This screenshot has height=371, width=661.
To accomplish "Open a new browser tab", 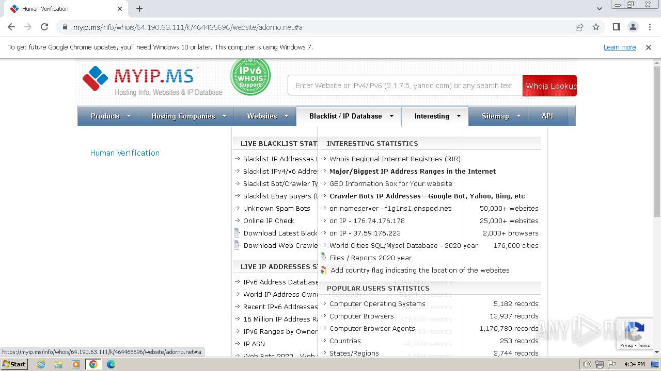I will [x=139, y=9].
